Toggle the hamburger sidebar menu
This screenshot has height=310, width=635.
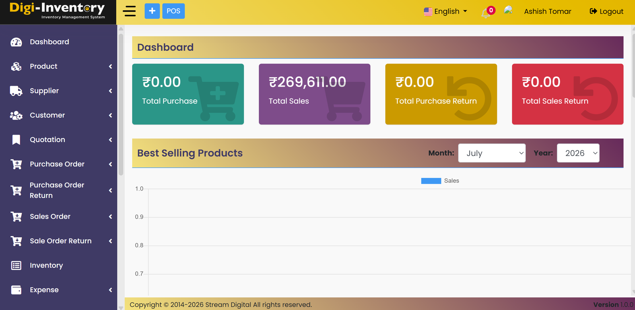[x=129, y=11]
